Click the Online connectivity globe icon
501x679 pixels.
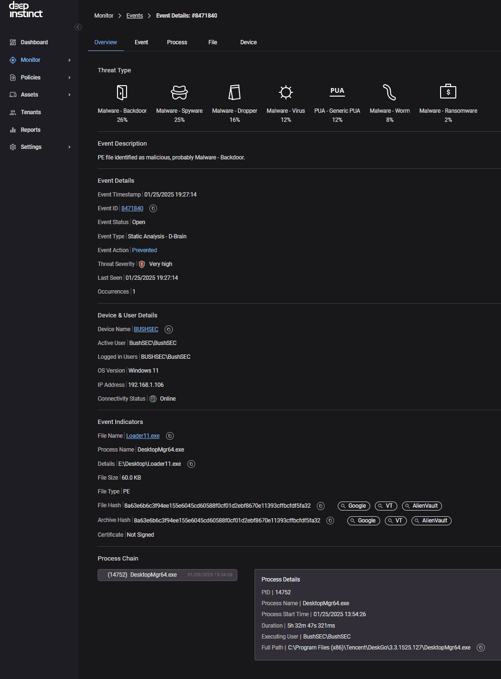(x=153, y=399)
